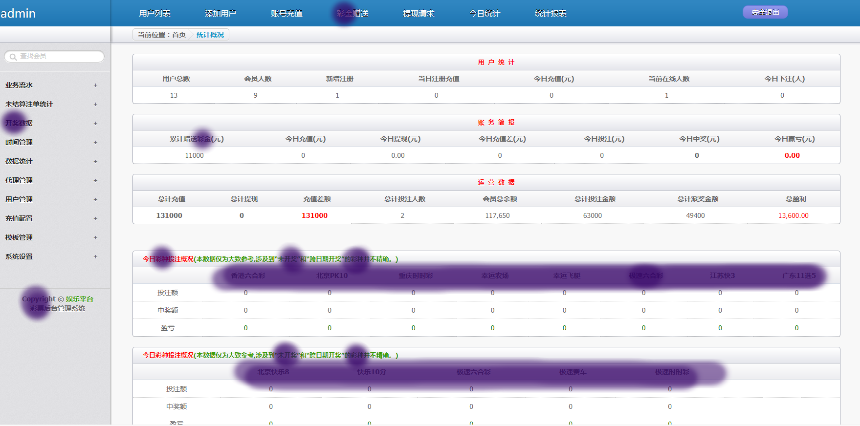Click the 账务简报 section title
Viewport: 860px width, 426px height.
[x=496, y=122]
